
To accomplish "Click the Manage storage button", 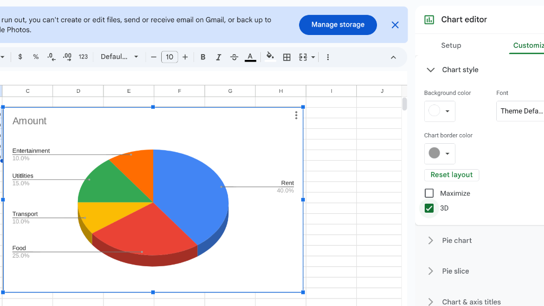I will pyautogui.click(x=338, y=25).
